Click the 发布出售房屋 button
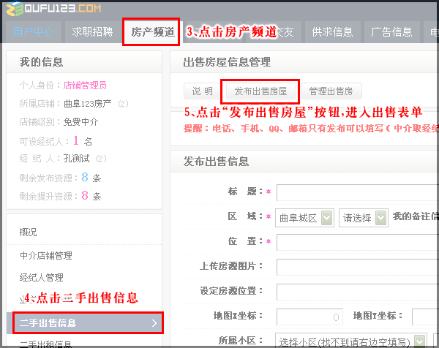Image resolution: width=439 pixels, height=348 pixels. 260,91
